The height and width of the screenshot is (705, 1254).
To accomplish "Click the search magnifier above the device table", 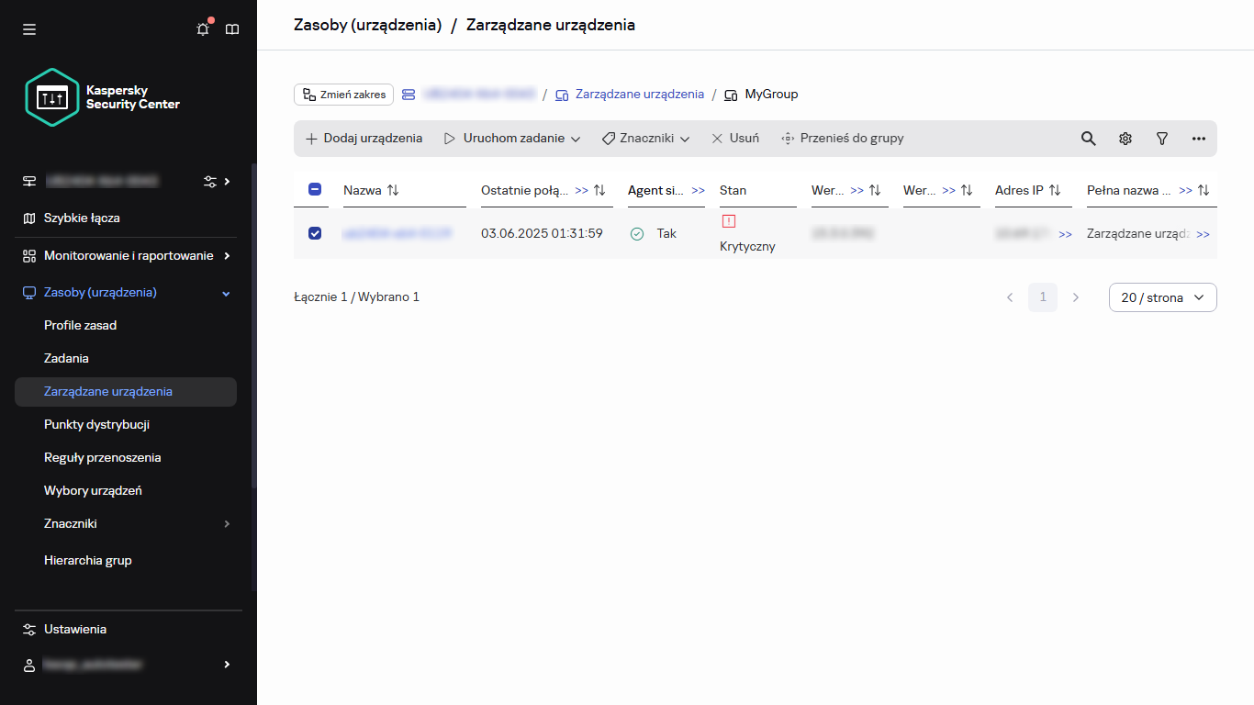I will pyautogui.click(x=1088, y=138).
